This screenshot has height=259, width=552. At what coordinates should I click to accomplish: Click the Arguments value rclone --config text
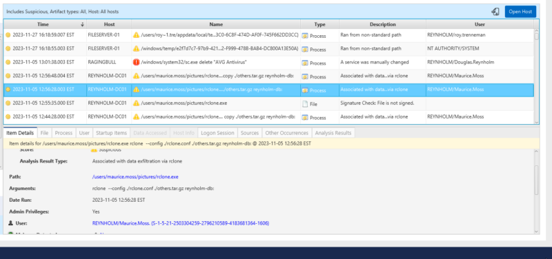[x=153, y=188]
